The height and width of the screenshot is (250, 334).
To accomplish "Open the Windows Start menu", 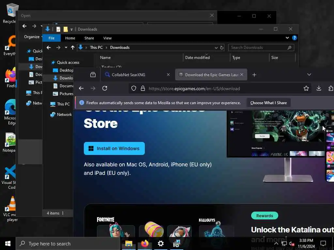I will point(8,243).
